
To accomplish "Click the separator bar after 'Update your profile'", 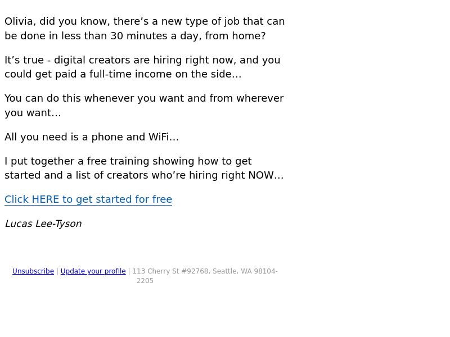I will point(129,271).
